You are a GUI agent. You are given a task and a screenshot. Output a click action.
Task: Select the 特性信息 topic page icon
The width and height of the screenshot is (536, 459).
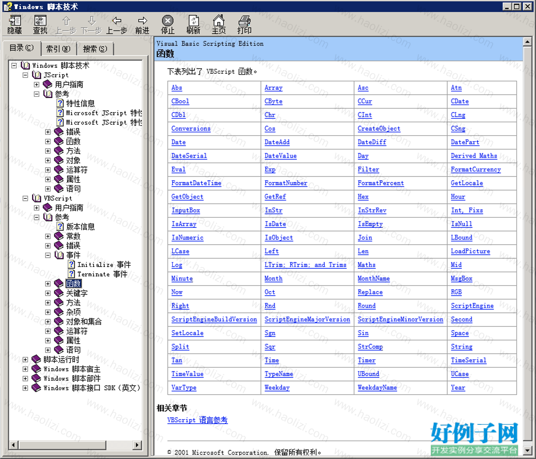[x=60, y=103]
